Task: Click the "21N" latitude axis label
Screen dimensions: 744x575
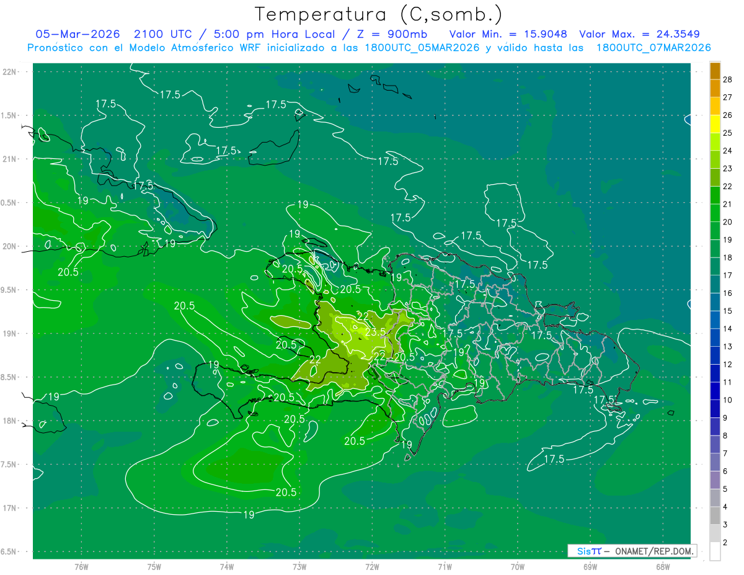Action: (9, 159)
